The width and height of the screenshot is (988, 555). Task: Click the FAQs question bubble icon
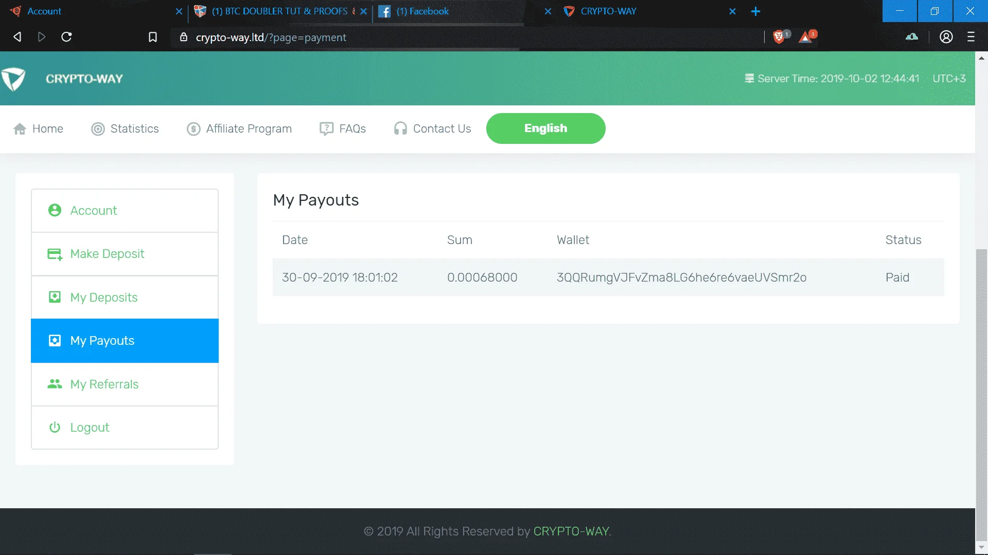point(326,128)
